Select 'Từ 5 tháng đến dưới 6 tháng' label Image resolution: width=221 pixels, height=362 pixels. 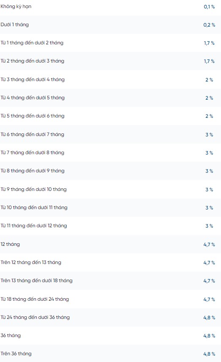[33, 116]
